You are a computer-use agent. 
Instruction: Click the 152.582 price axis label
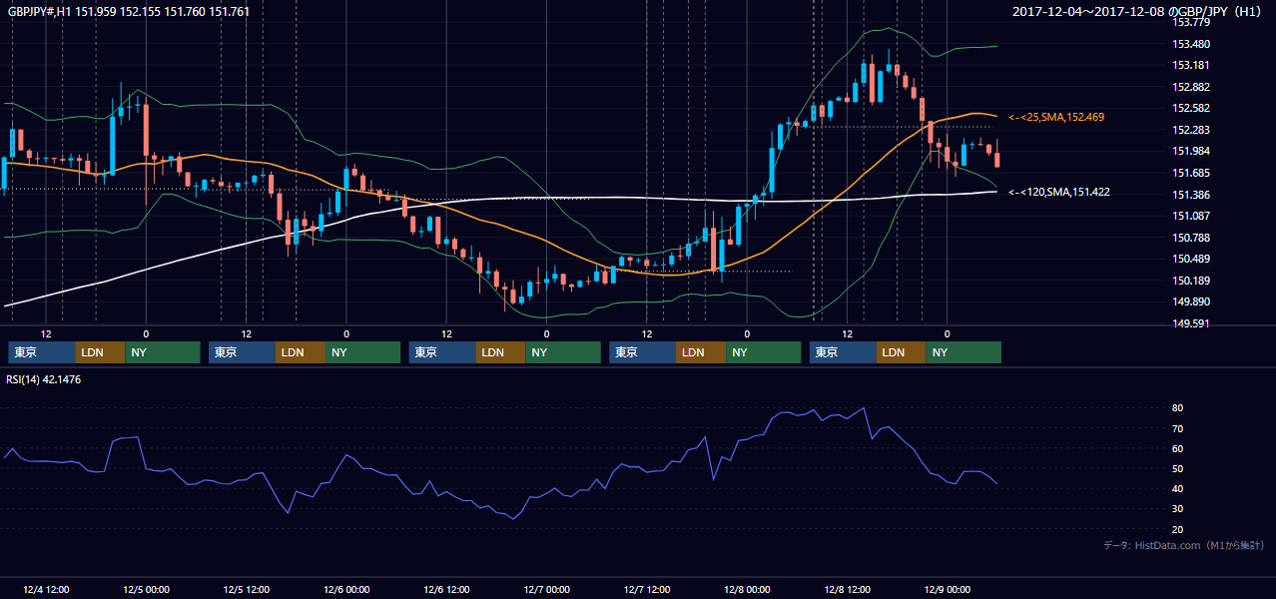(x=1190, y=108)
